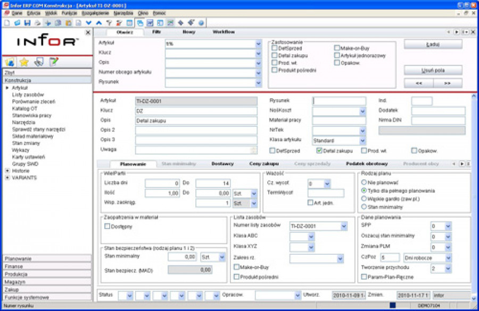This screenshot has height=311, width=479.
Task: Click the diamond-with-arrow toolbar icon
Action: tap(191, 23)
